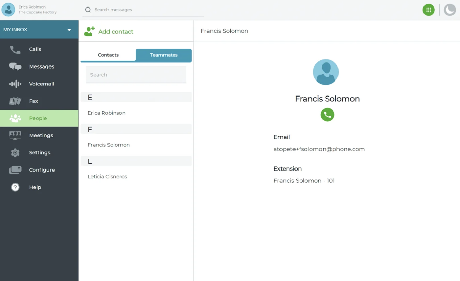Click the teammates Search box

click(136, 75)
